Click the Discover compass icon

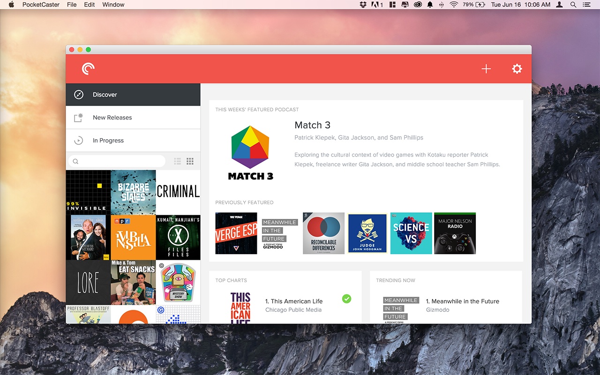[79, 95]
